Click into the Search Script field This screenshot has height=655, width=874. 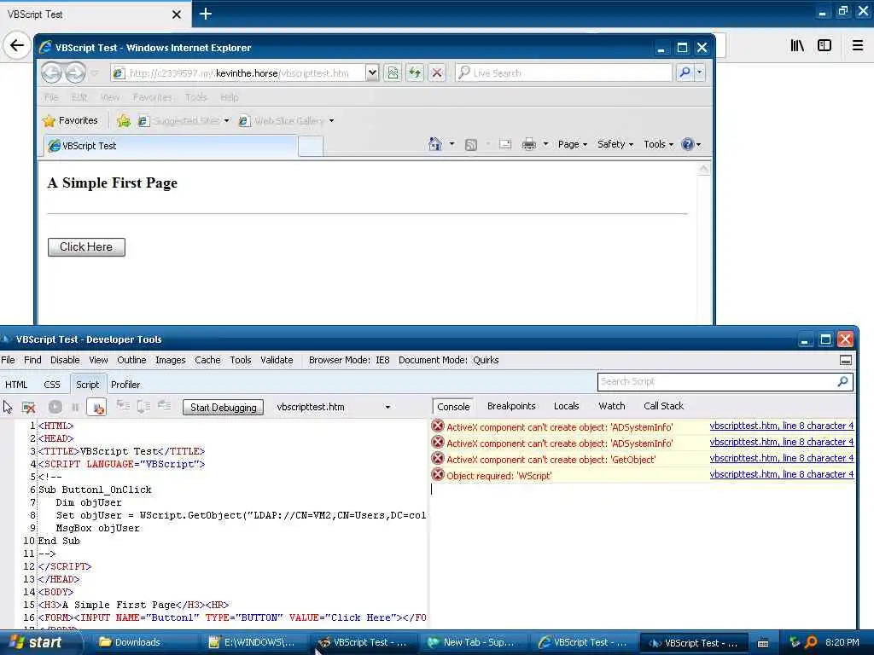(716, 381)
